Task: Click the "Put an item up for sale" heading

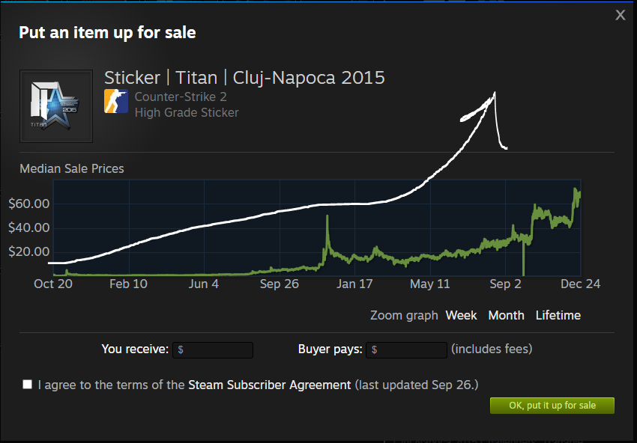Action: coord(107,32)
